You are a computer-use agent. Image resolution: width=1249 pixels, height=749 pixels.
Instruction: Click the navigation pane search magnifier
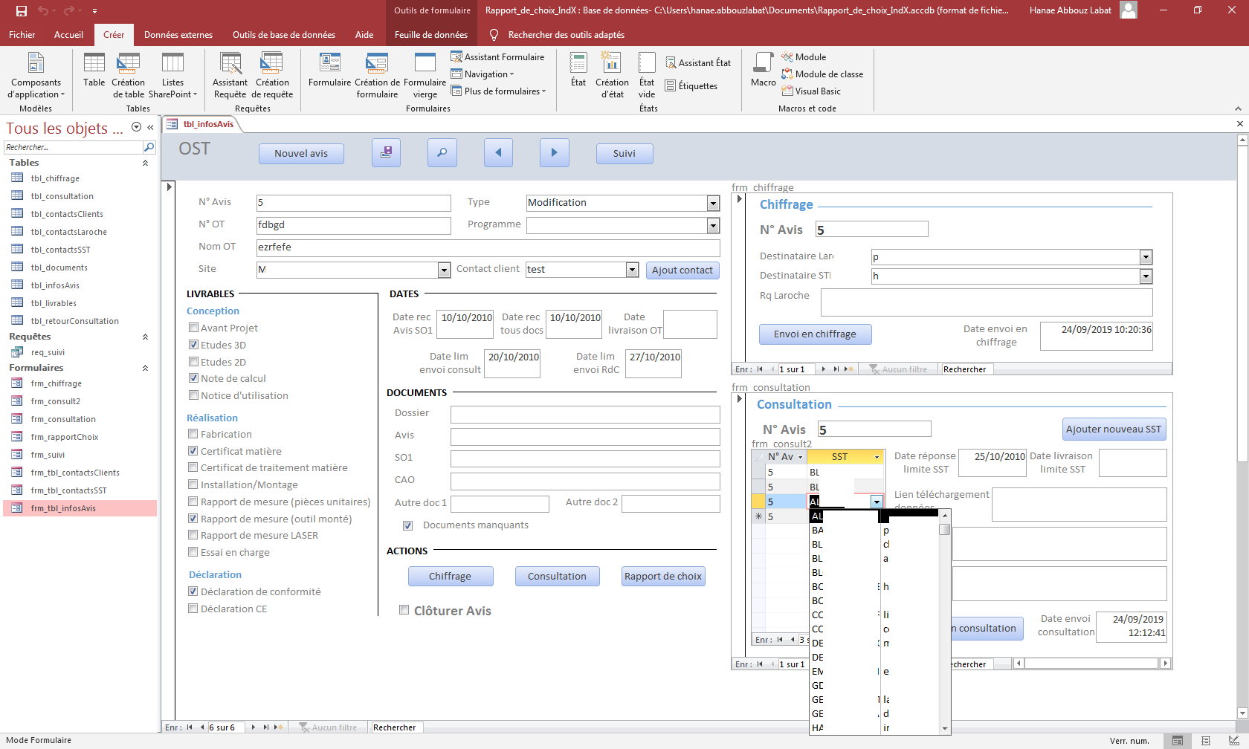coord(149,147)
